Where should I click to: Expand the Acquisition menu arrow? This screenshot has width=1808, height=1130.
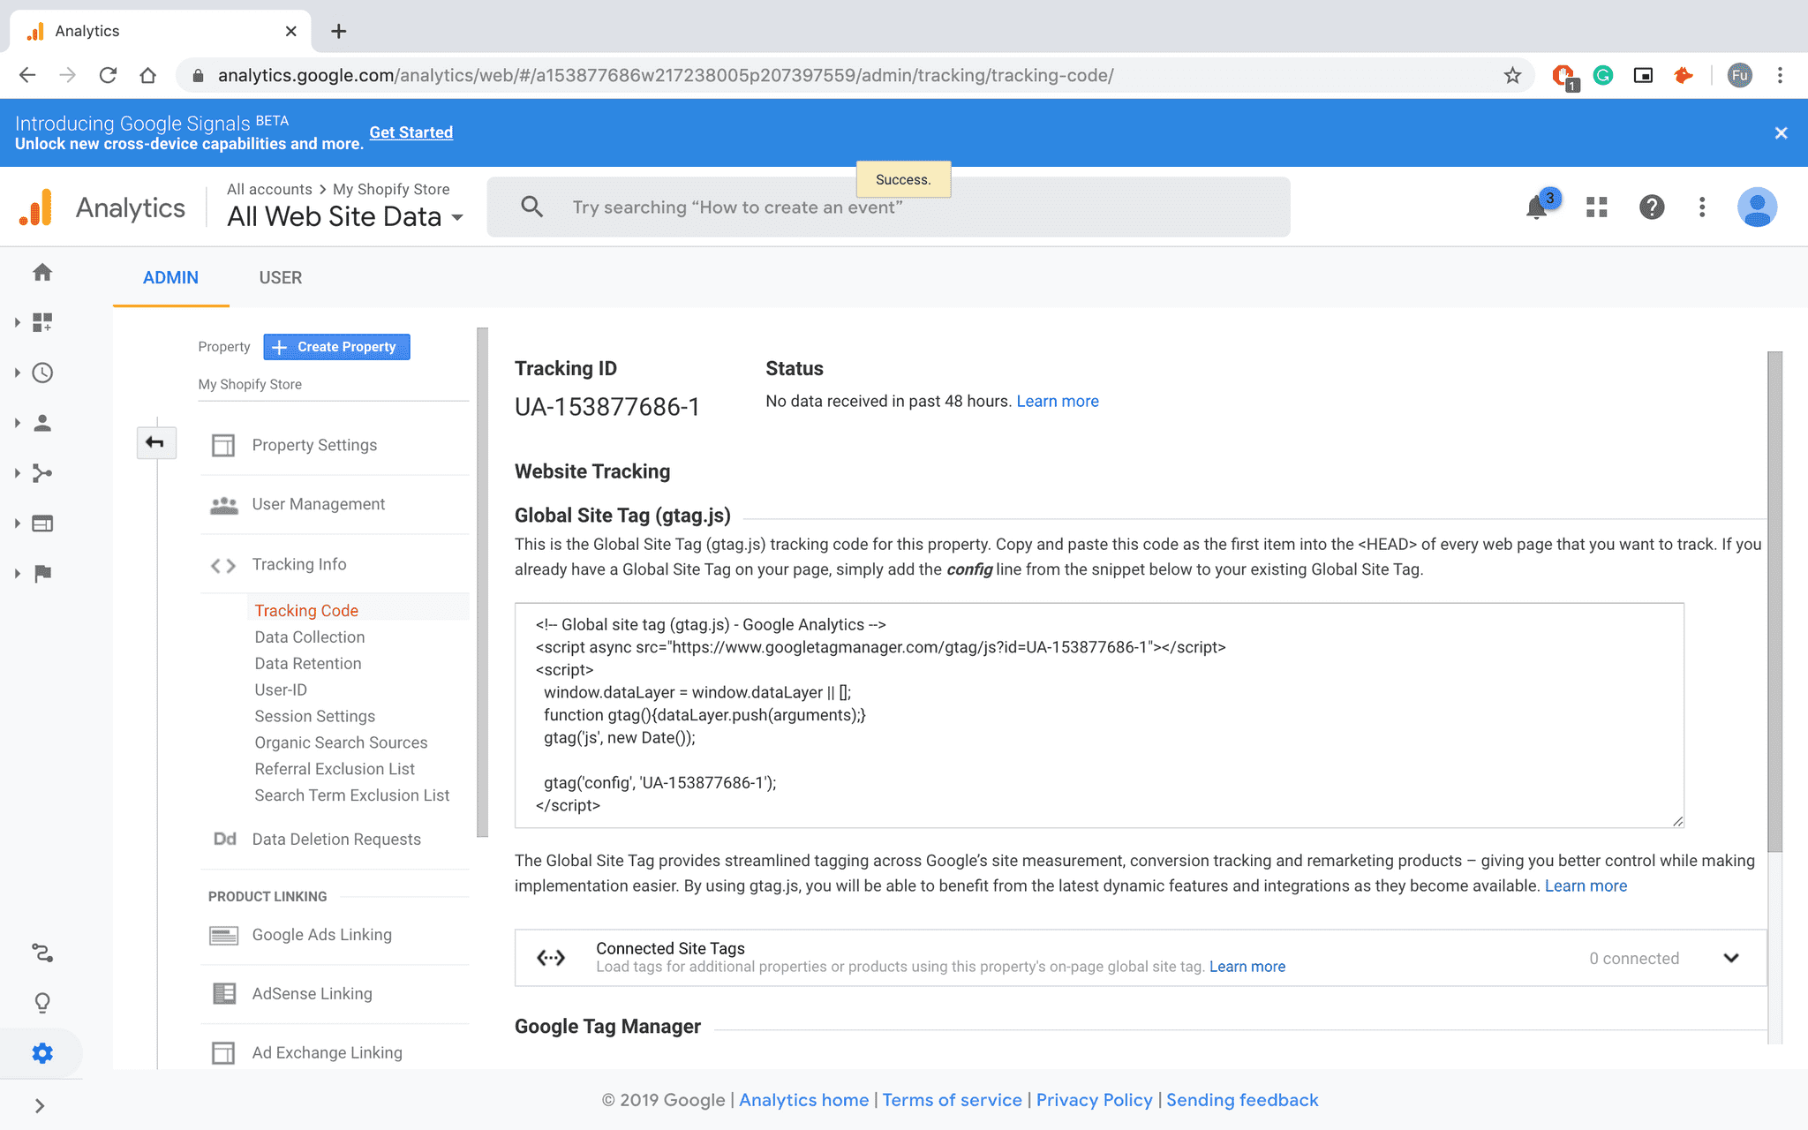[x=17, y=473]
